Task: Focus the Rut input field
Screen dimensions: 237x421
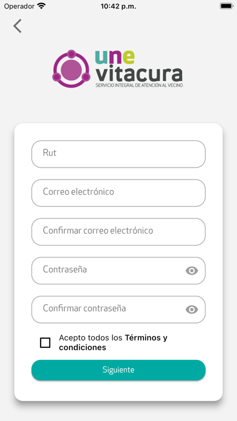Action: click(118, 154)
